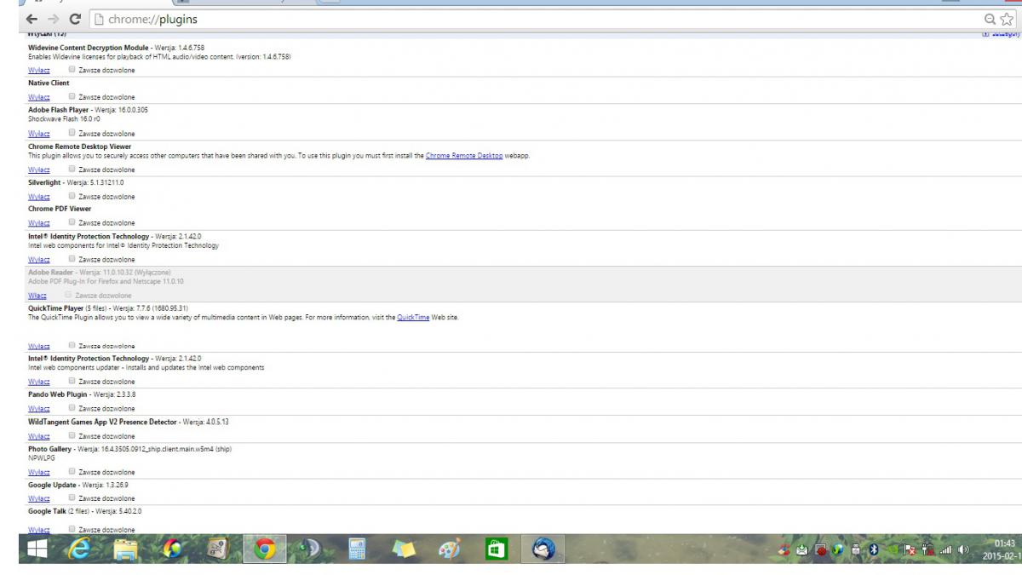
Task: Click the zoom magnifier icon in address bar
Action: coord(990,19)
